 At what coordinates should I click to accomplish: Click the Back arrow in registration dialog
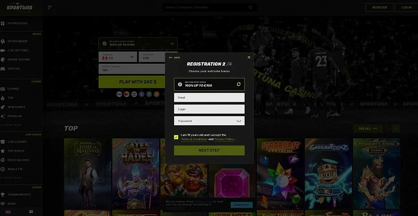pyautogui.click(x=175, y=57)
